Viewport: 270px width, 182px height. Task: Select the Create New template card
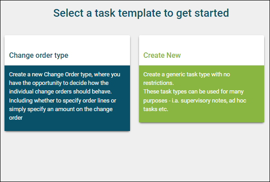(x=201, y=79)
